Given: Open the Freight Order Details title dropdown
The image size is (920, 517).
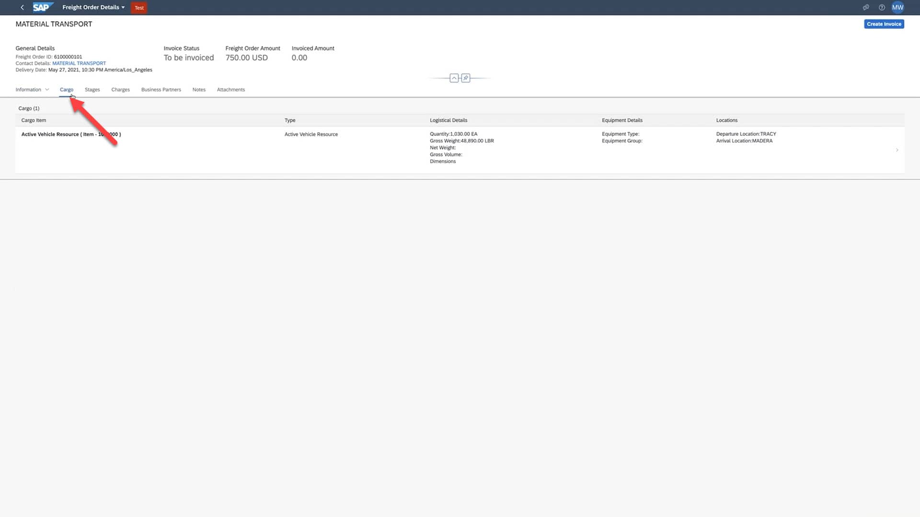Looking at the screenshot, I should click(93, 7).
